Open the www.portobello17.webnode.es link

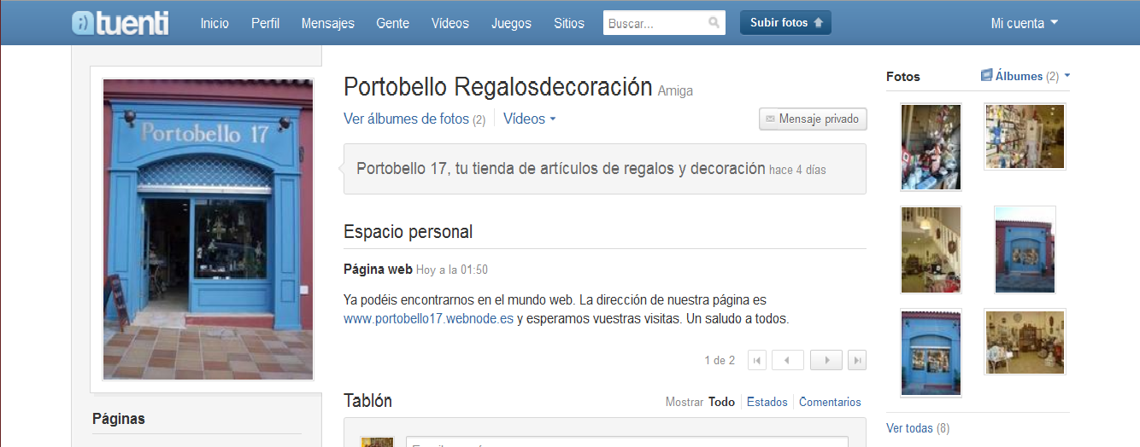(428, 319)
